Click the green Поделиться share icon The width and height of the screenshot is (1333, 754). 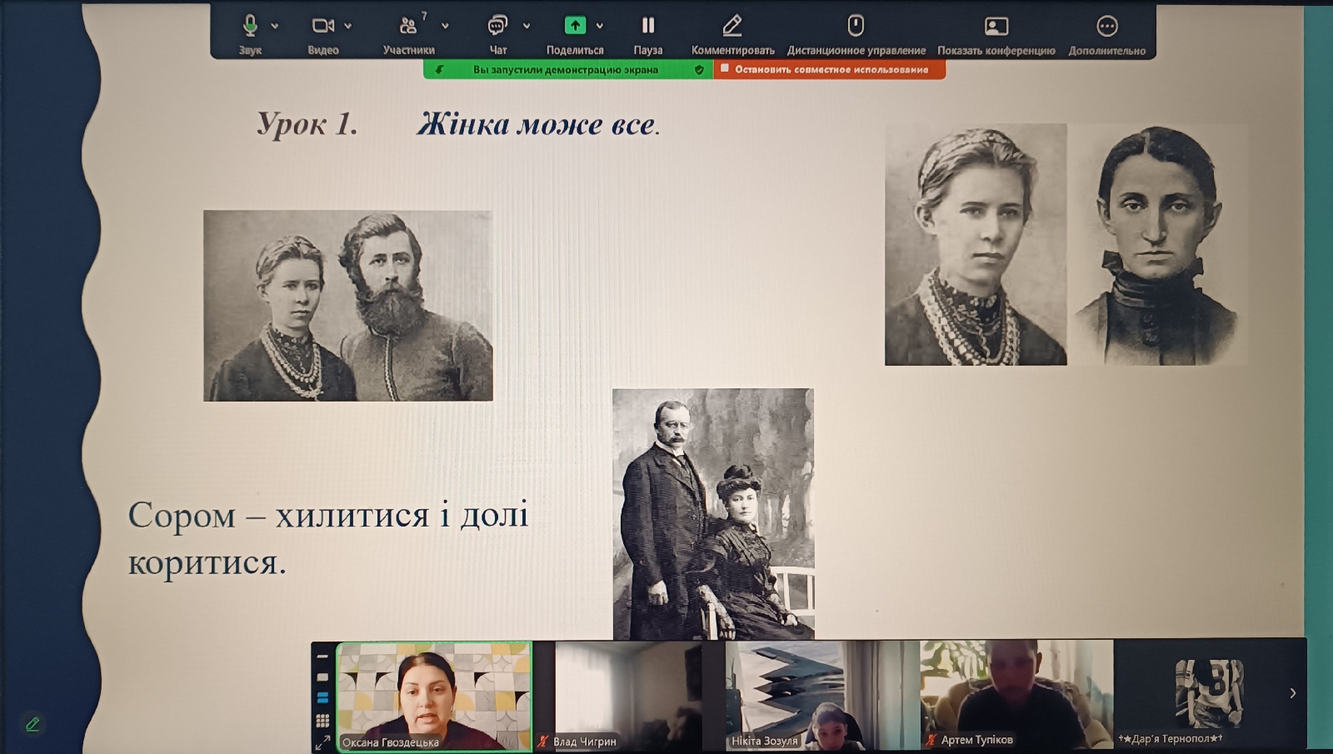[x=575, y=26]
